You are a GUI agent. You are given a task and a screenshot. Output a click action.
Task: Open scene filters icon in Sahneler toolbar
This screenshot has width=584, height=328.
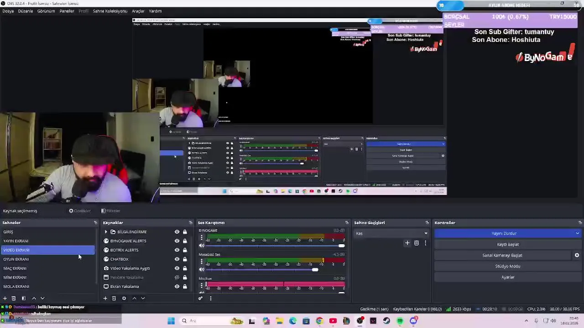point(23,298)
